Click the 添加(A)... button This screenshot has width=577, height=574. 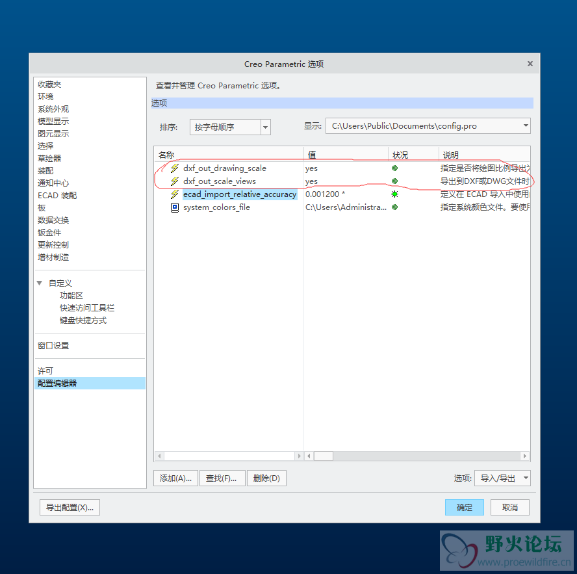[x=175, y=478]
